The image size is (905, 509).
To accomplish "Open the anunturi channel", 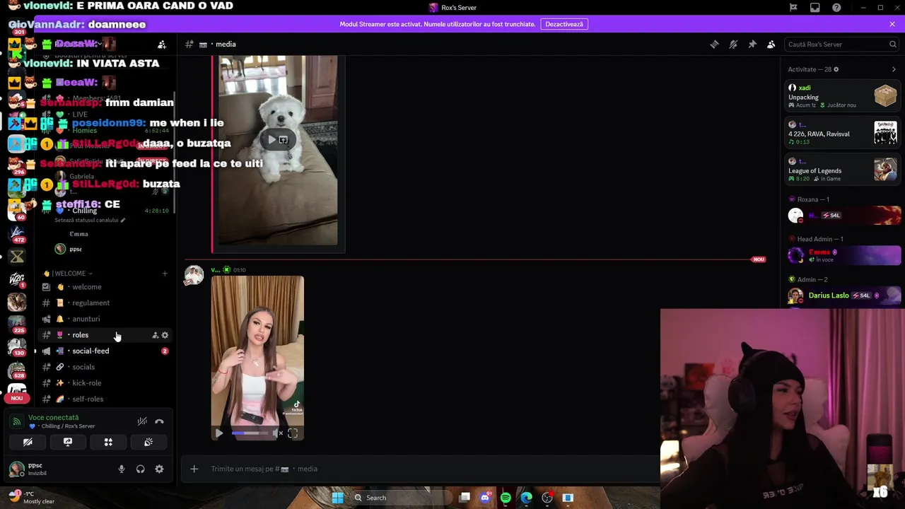I will click(106, 319).
